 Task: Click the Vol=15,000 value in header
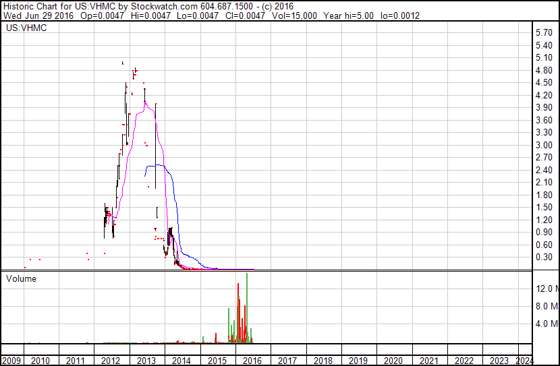pos(294,16)
